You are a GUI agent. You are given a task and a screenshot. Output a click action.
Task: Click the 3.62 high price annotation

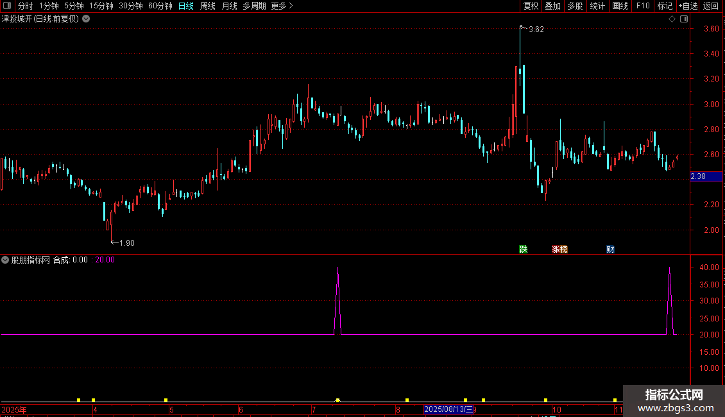[536, 29]
